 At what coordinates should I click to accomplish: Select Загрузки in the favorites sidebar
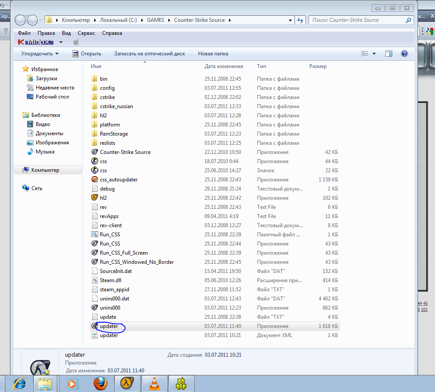point(46,78)
